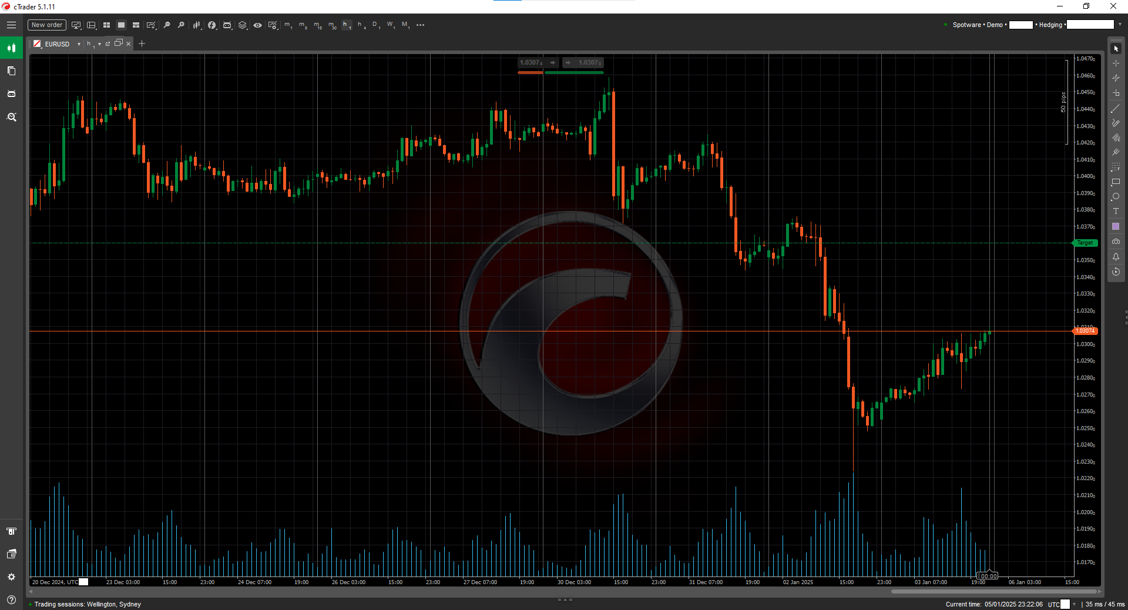Open more timeframes ellipsis menu
The width and height of the screenshot is (1128, 610).
coord(420,25)
